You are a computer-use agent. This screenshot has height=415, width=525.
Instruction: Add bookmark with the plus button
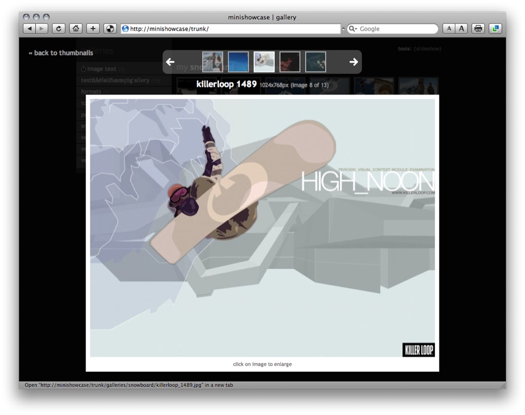[x=93, y=29]
